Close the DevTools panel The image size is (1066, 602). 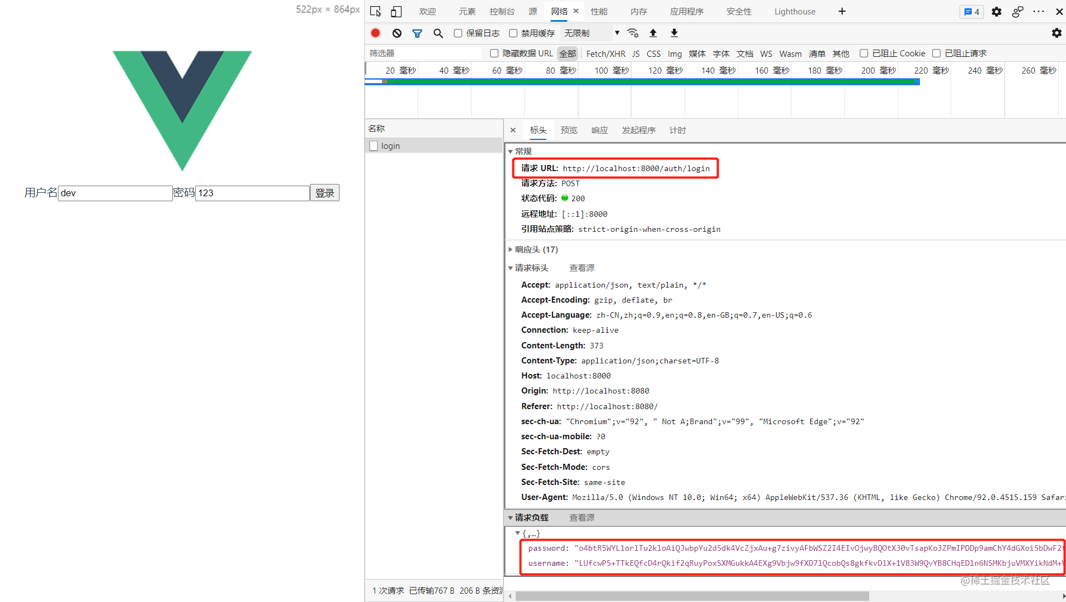tap(1059, 12)
